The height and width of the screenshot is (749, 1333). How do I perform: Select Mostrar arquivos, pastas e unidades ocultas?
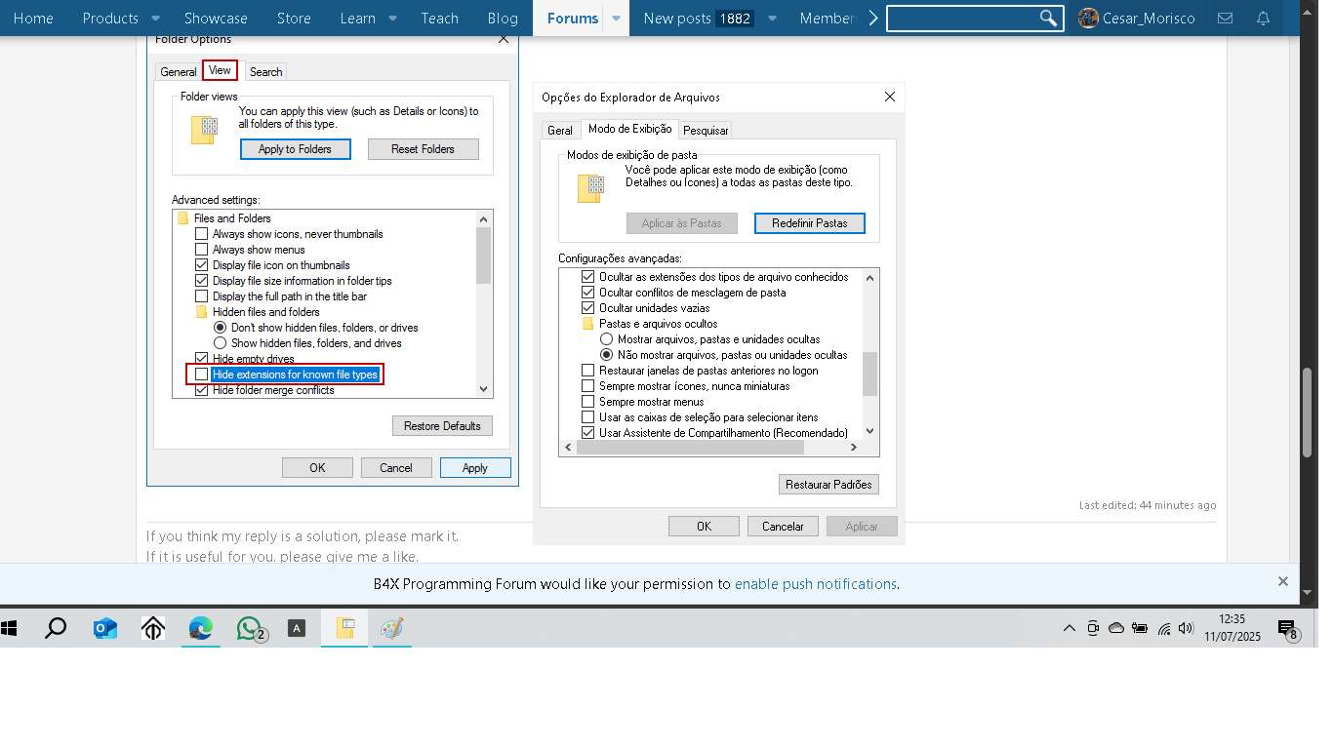(x=607, y=339)
